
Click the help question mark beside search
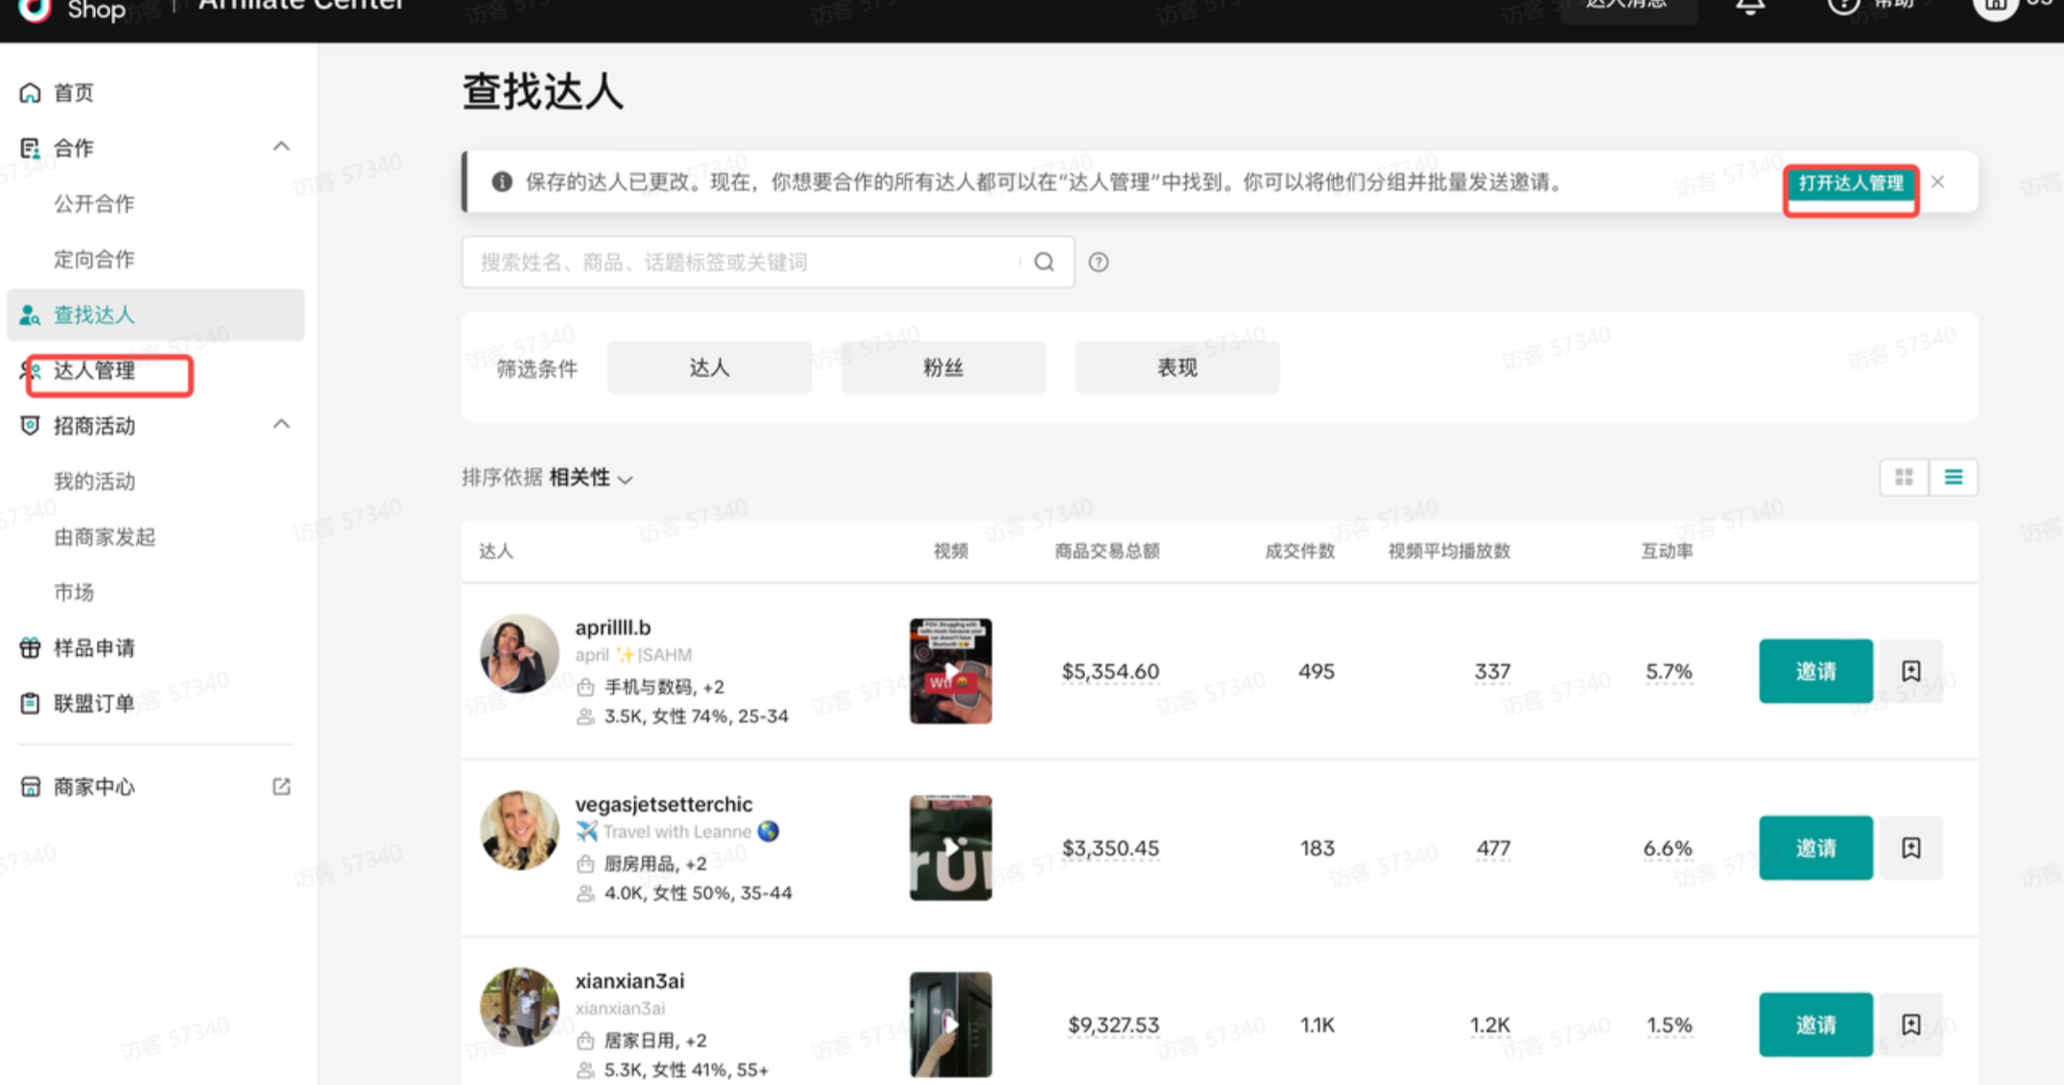click(x=1099, y=262)
